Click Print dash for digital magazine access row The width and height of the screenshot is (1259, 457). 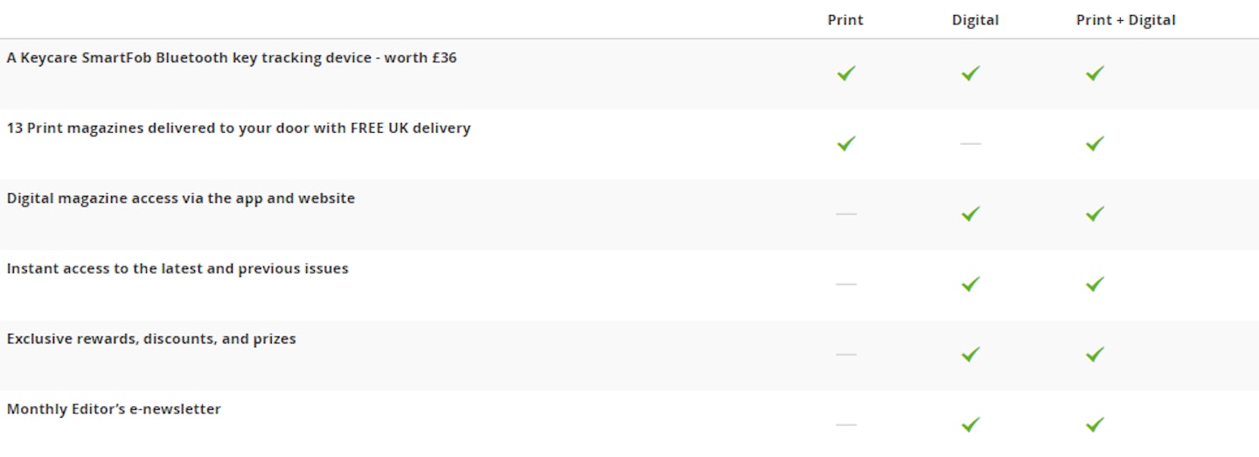point(845,214)
